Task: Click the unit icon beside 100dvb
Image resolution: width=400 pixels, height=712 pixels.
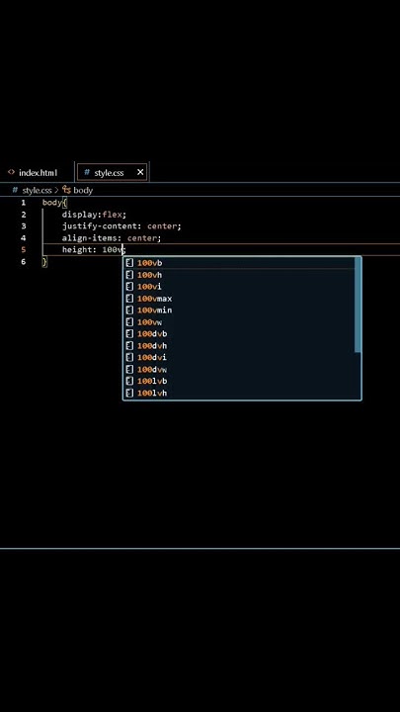Action: (x=129, y=333)
